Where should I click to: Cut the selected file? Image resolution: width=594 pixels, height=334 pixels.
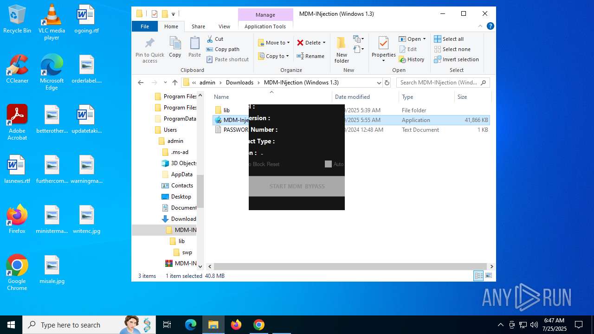click(x=215, y=39)
